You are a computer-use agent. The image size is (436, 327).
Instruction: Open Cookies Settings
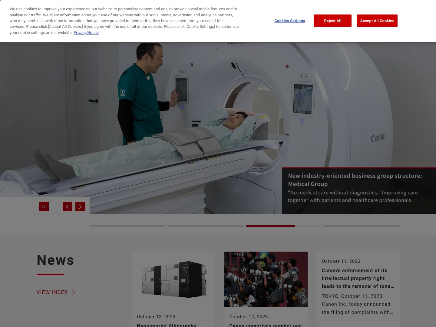pyautogui.click(x=289, y=21)
